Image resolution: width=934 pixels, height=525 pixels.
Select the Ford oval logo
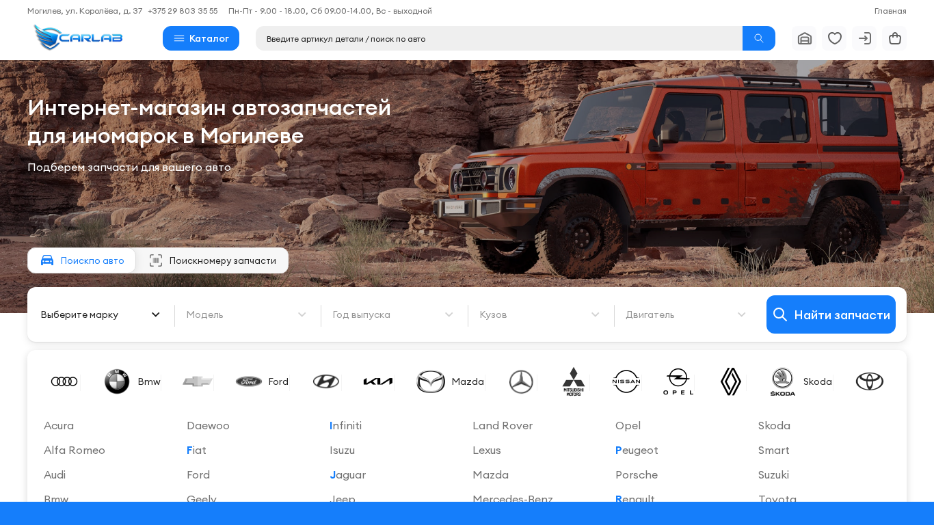(x=249, y=381)
